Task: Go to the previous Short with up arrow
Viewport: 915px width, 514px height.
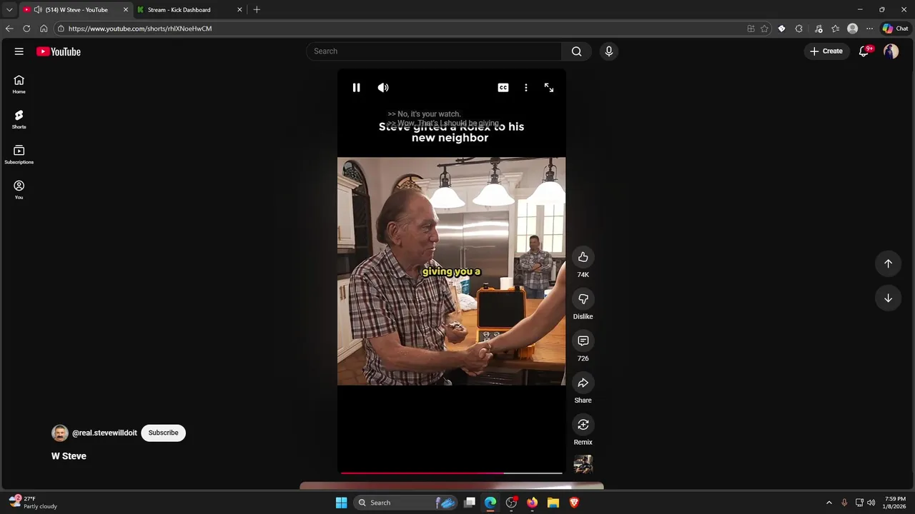Action: pos(888,263)
